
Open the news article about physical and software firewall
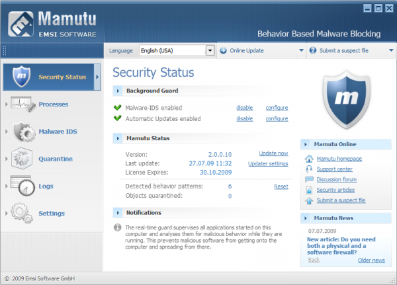click(x=341, y=246)
